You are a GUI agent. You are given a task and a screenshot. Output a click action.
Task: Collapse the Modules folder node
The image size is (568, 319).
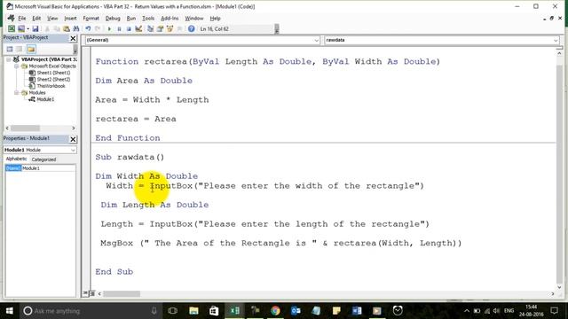pyautogui.click(x=16, y=92)
